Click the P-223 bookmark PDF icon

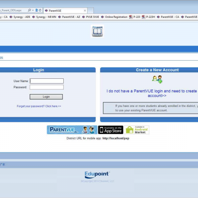click(x=131, y=17)
